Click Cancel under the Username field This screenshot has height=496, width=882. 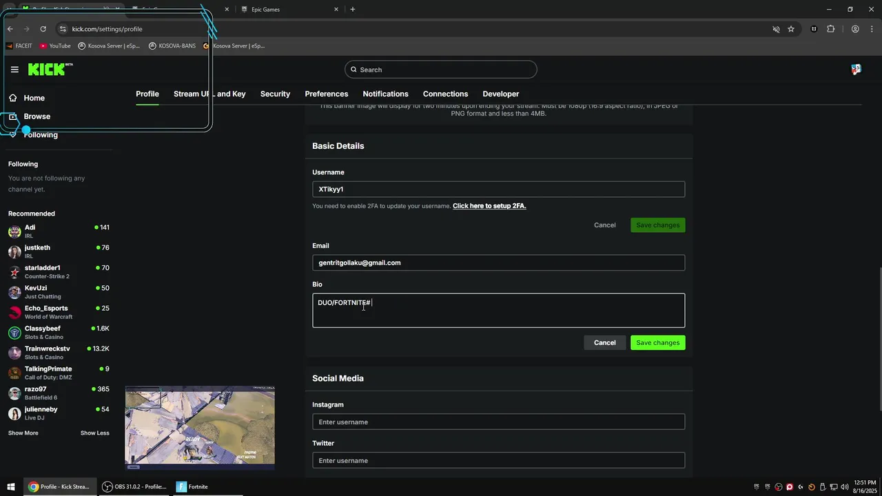click(x=605, y=225)
